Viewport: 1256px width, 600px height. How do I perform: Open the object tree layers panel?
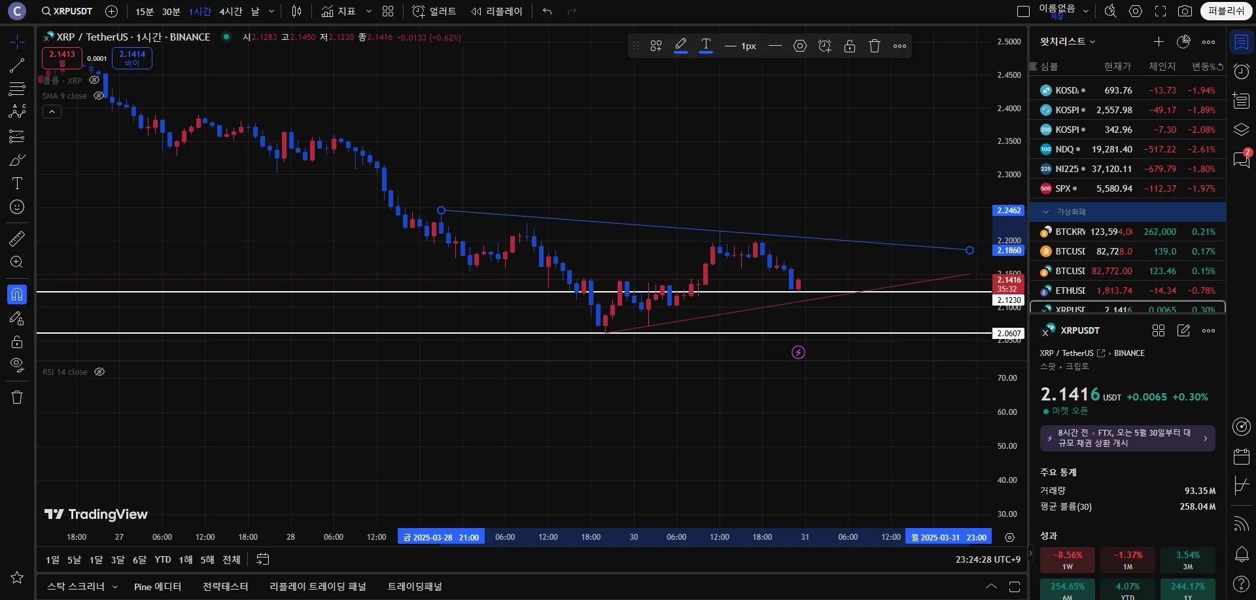click(1241, 130)
